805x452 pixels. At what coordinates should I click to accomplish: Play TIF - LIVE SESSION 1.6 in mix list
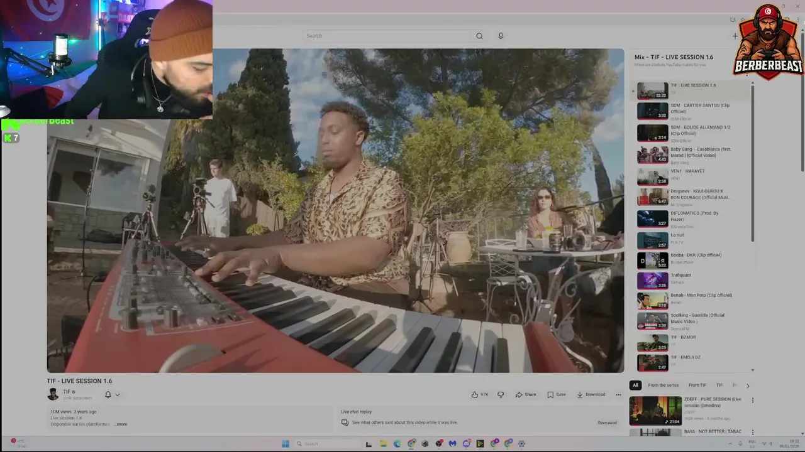tap(692, 91)
